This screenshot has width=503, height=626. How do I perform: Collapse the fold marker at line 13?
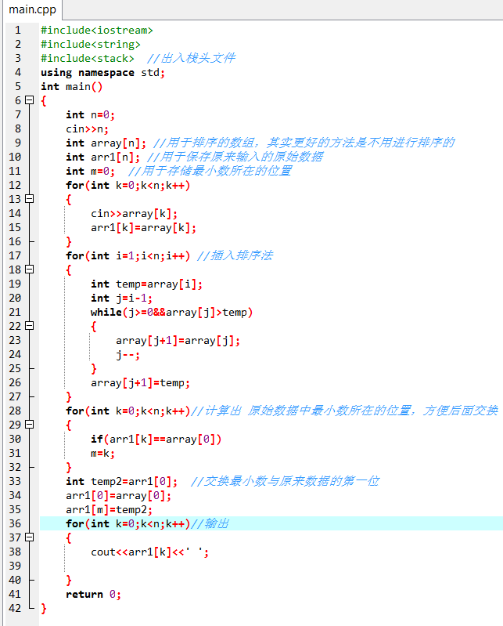[x=30, y=199]
